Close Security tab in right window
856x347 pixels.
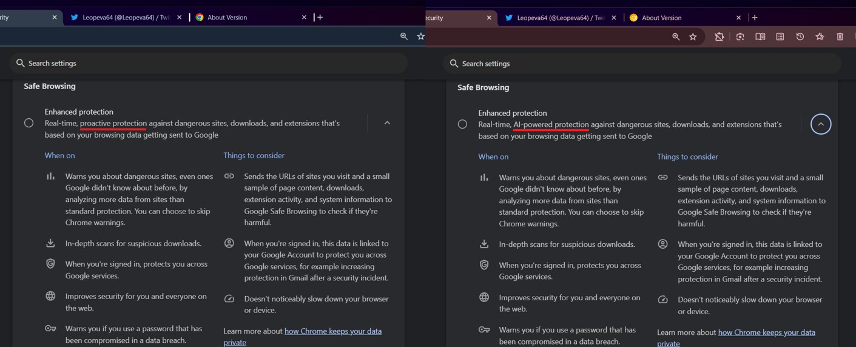[x=489, y=18]
